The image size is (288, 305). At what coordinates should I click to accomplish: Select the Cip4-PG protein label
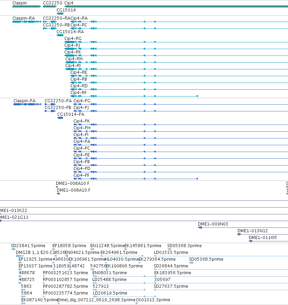(x=82, y=101)
